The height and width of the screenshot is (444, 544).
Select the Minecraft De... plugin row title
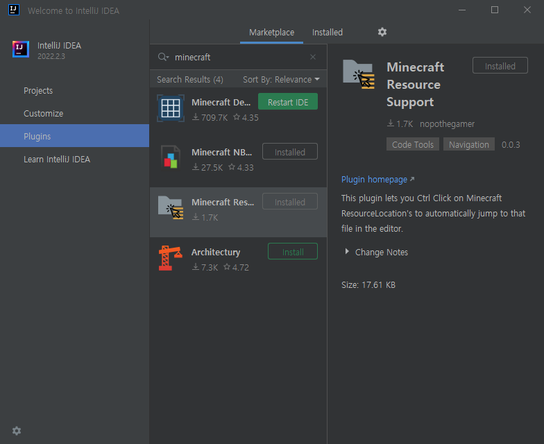221,103
